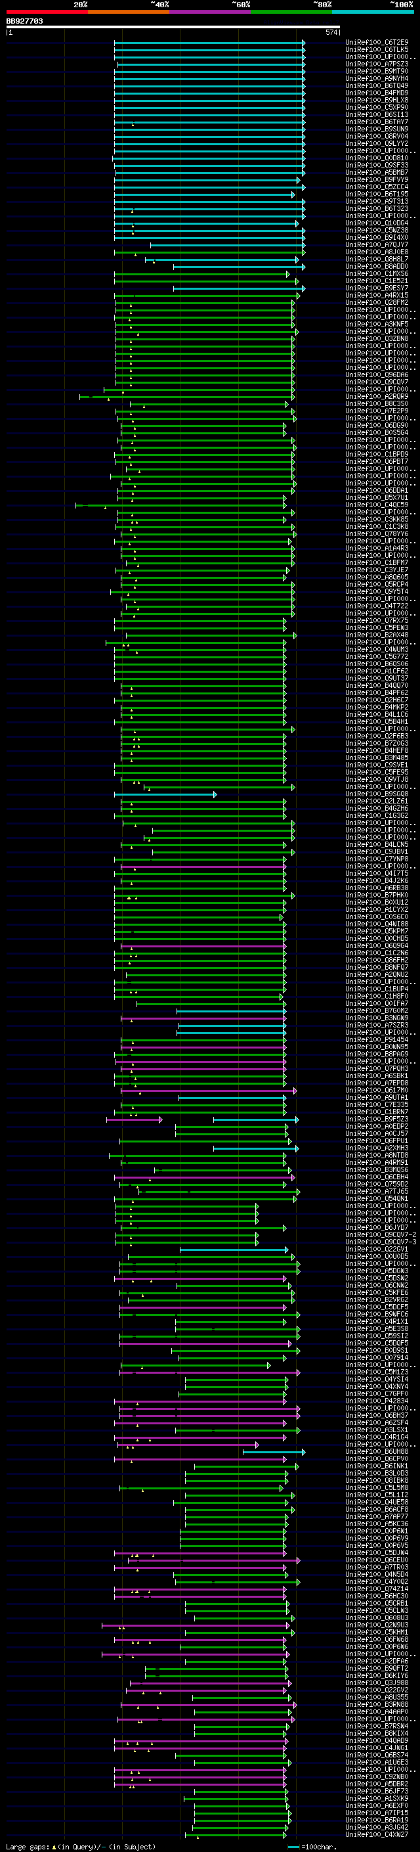Click label UniRef100_A7TJ65
This screenshot has width=420, height=1852.
[377, 1191]
